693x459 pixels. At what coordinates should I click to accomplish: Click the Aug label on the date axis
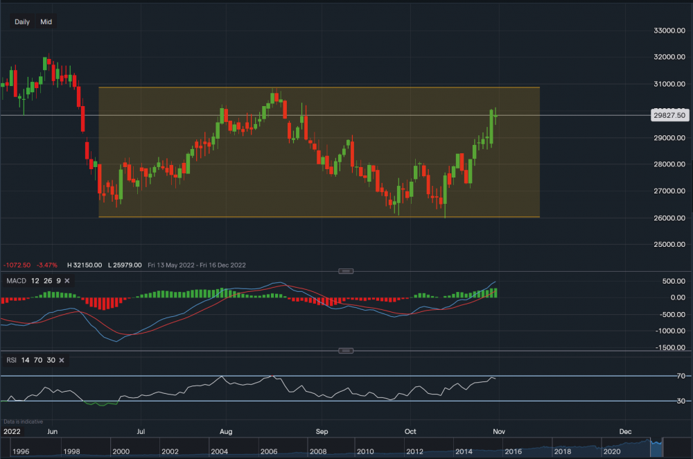pos(226,431)
